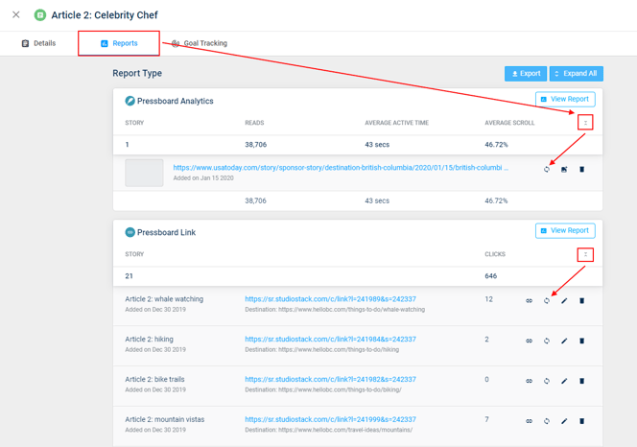The image size is (637, 447).
Task: Open the mountain vistas studiostack link
Action: pos(330,419)
